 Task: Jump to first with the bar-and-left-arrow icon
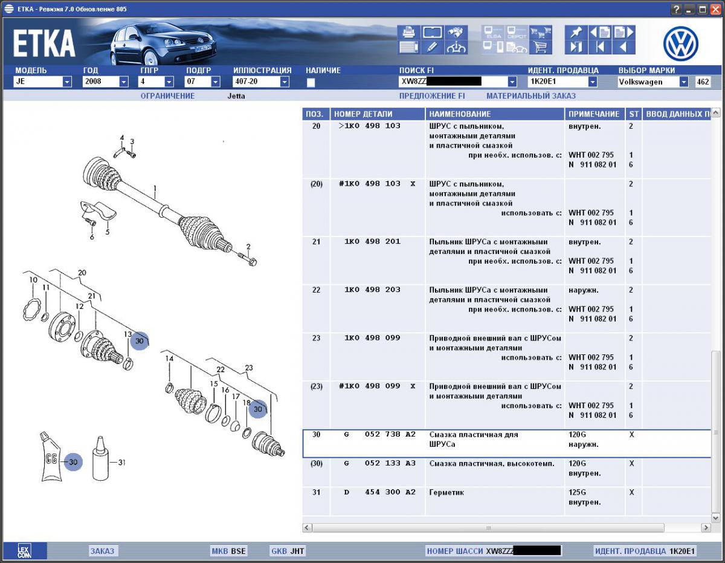(x=599, y=47)
